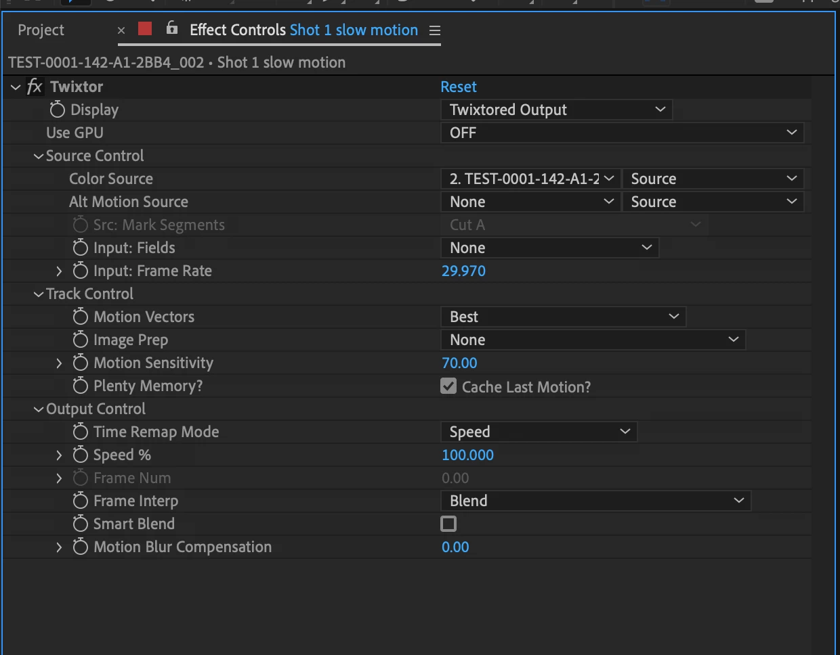This screenshot has width=840, height=655.
Task: Toggle the Image Prep stopwatch icon
Action: pyautogui.click(x=81, y=339)
